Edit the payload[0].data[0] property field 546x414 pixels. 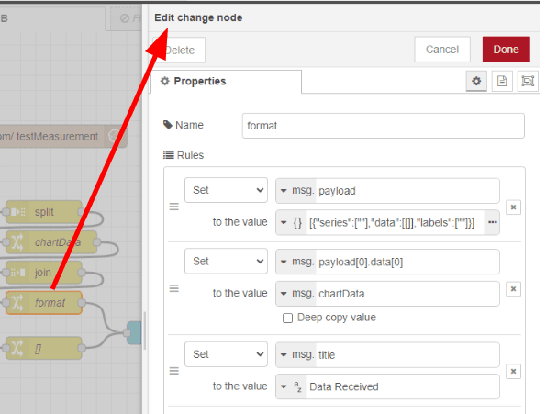pyautogui.click(x=407, y=262)
